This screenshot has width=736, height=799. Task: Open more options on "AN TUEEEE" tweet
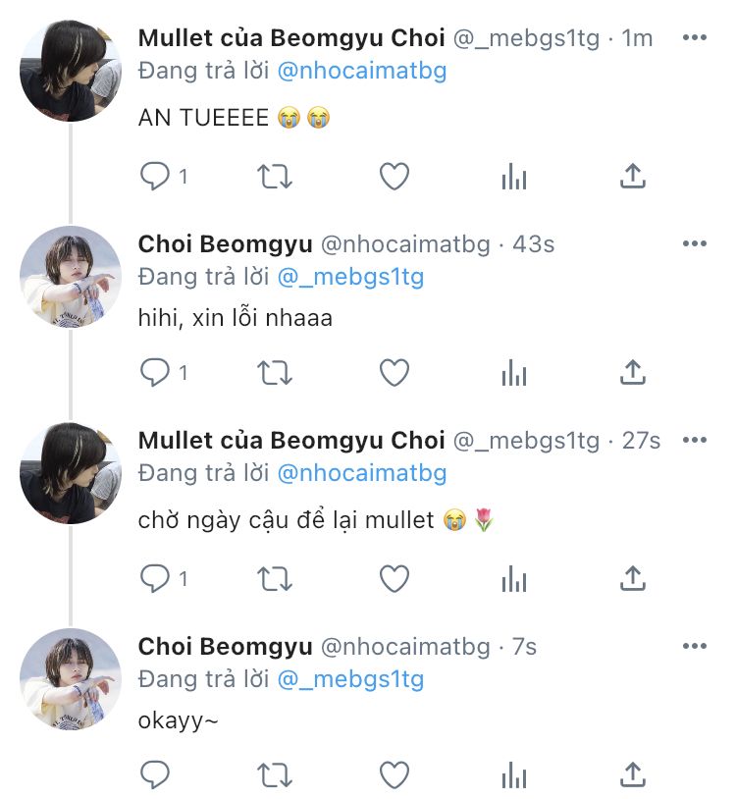coord(695,38)
